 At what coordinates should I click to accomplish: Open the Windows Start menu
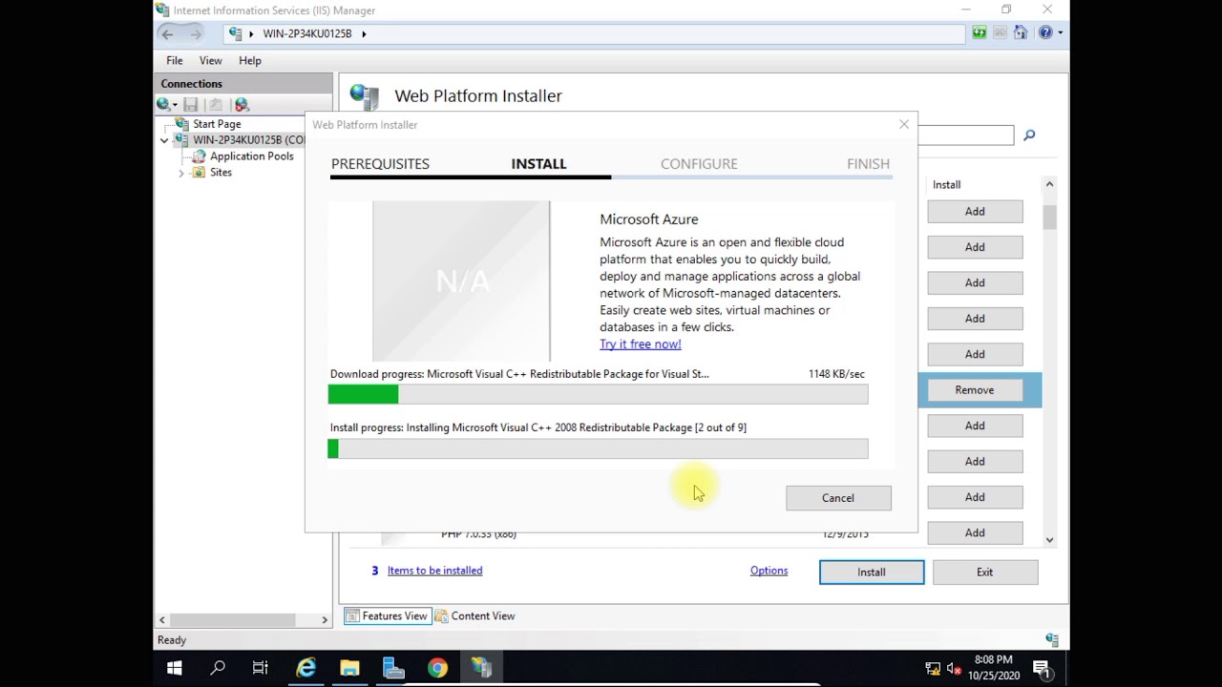point(175,669)
